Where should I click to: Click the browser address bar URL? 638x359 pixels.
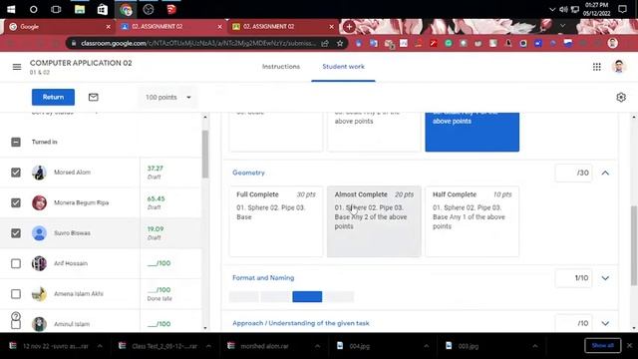pos(197,43)
